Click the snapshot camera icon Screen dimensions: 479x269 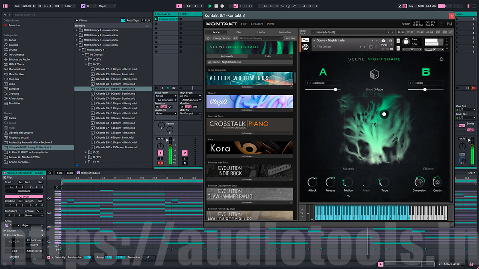[x=384, y=41]
